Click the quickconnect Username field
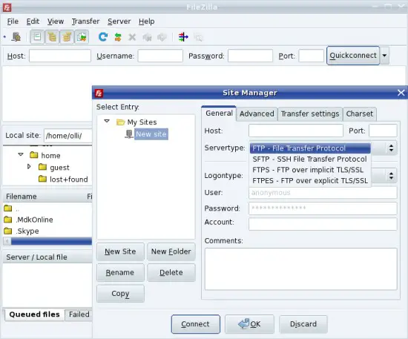 click(160, 56)
